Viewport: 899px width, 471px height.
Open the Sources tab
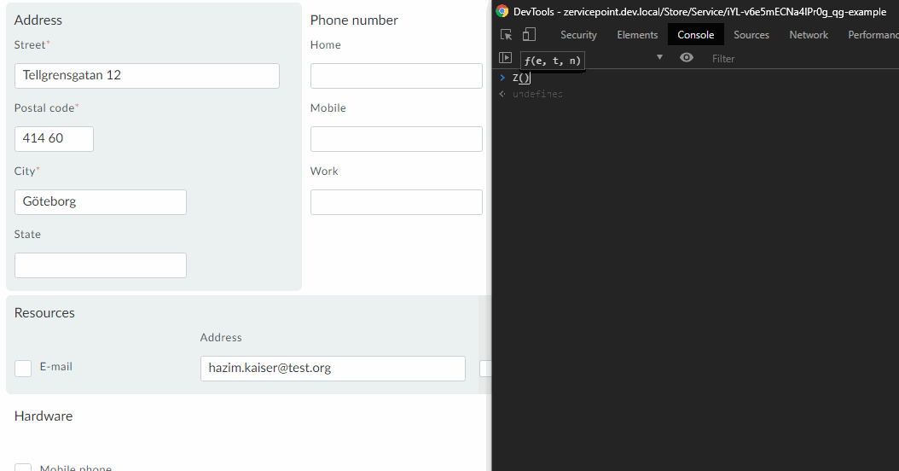pos(751,35)
